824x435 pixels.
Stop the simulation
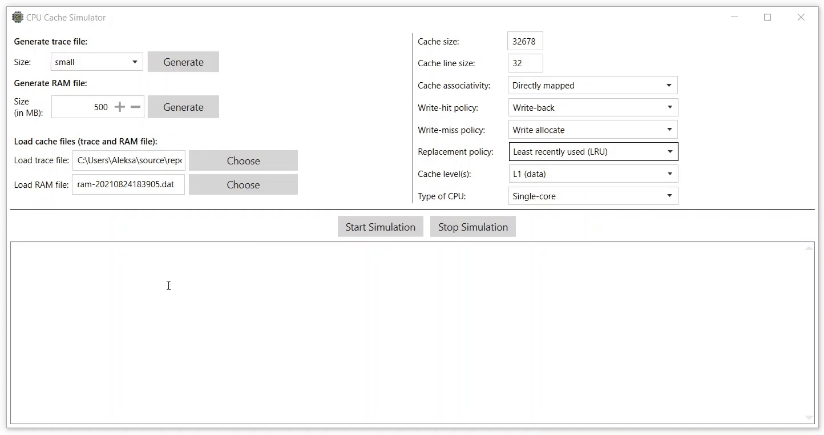pyautogui.click(x=472, y=227)
